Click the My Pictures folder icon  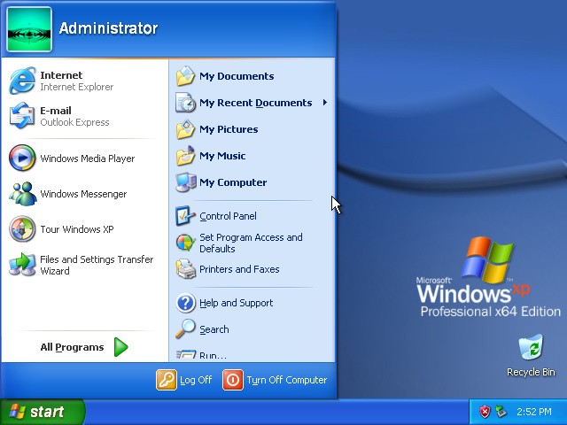185,129
